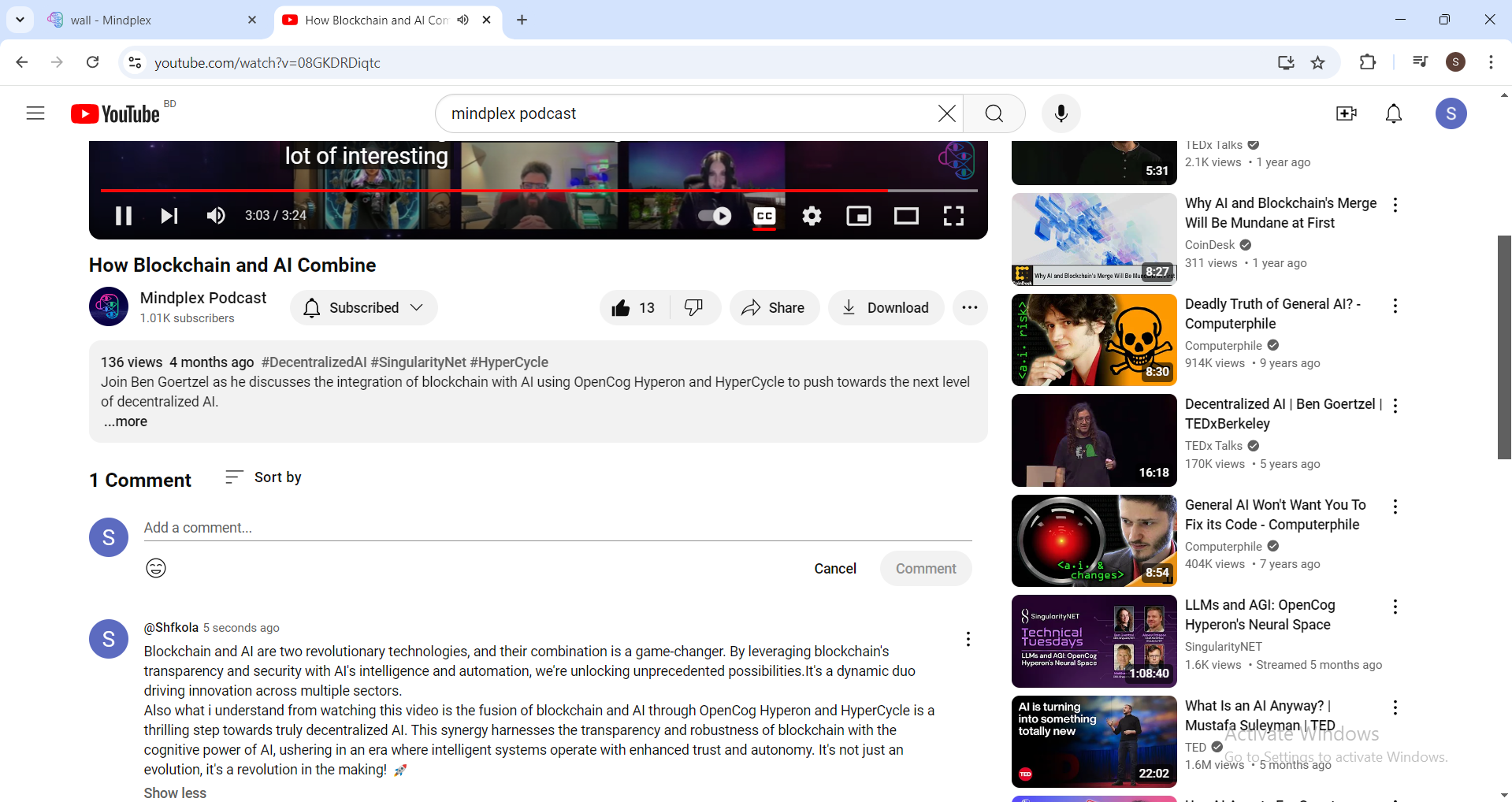
Task: Open the #HyperCycle hashtag
Action: [509, 362]
